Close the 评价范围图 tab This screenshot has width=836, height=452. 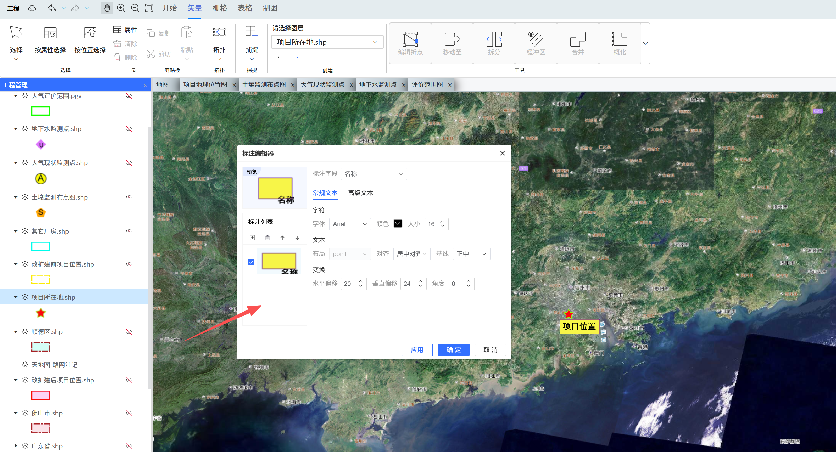pos(450,85)
